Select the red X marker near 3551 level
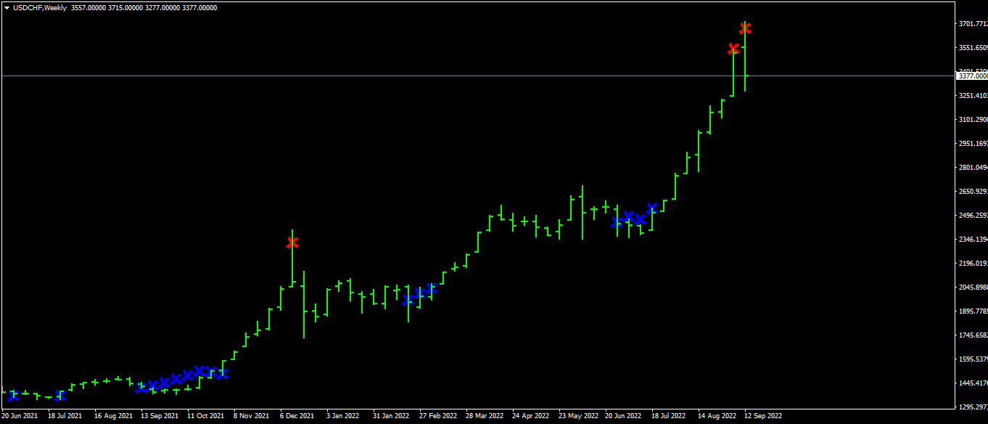This screenshot has width=988, height=424. coord(733,49)
